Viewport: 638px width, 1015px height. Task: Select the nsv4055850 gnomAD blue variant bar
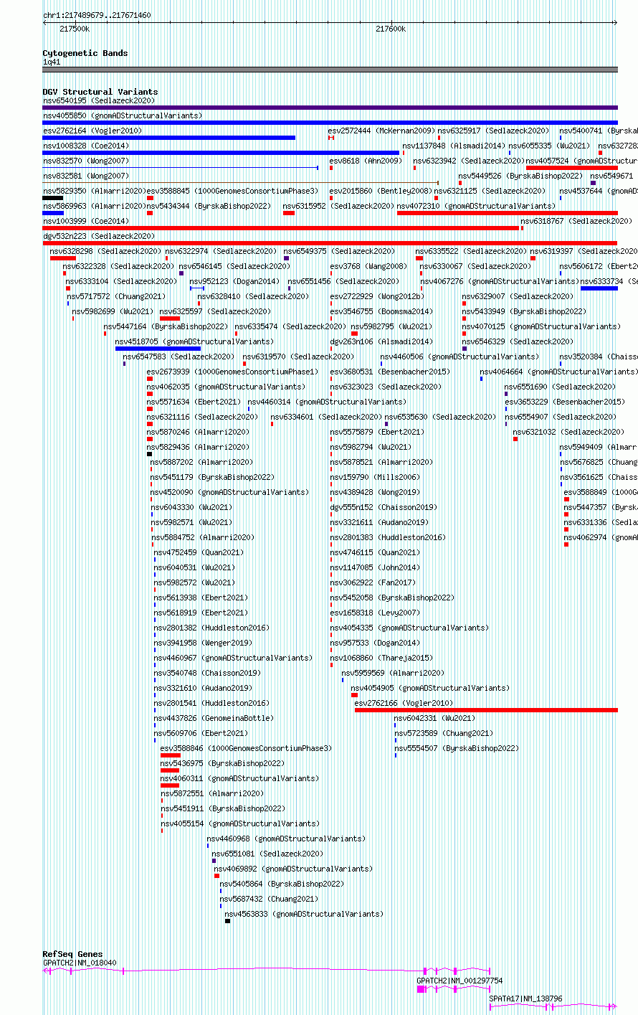coord(330,123)
